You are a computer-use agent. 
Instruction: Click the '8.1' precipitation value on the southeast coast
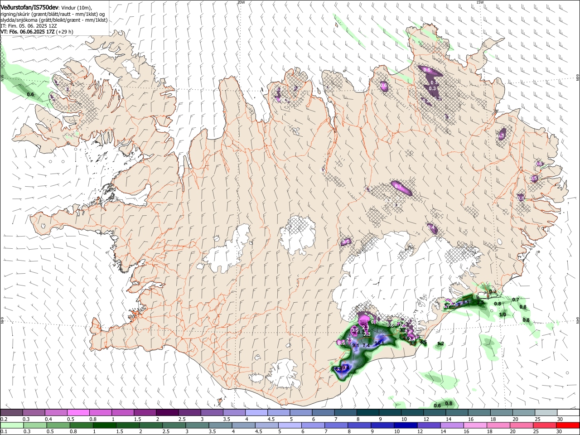coord(465,302)
